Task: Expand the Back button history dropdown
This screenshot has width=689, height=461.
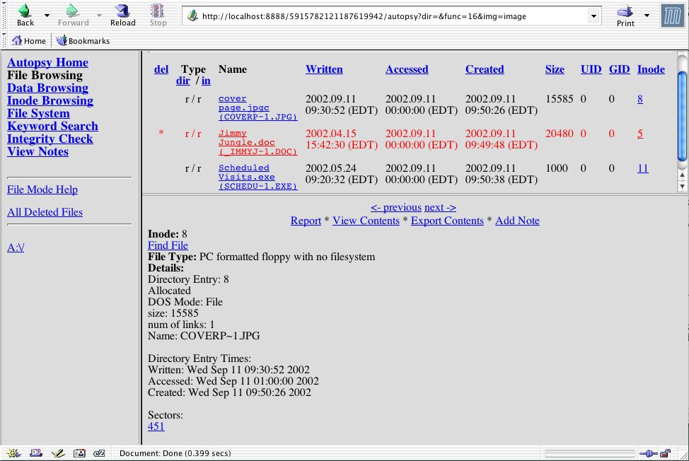Action: 47,15
